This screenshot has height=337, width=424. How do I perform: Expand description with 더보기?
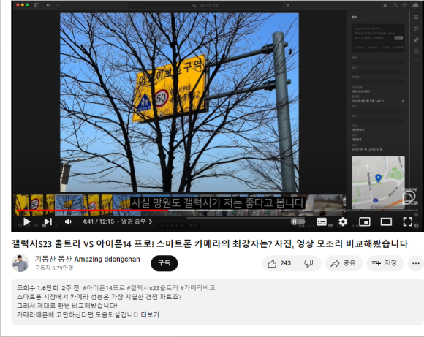point(150,314)
